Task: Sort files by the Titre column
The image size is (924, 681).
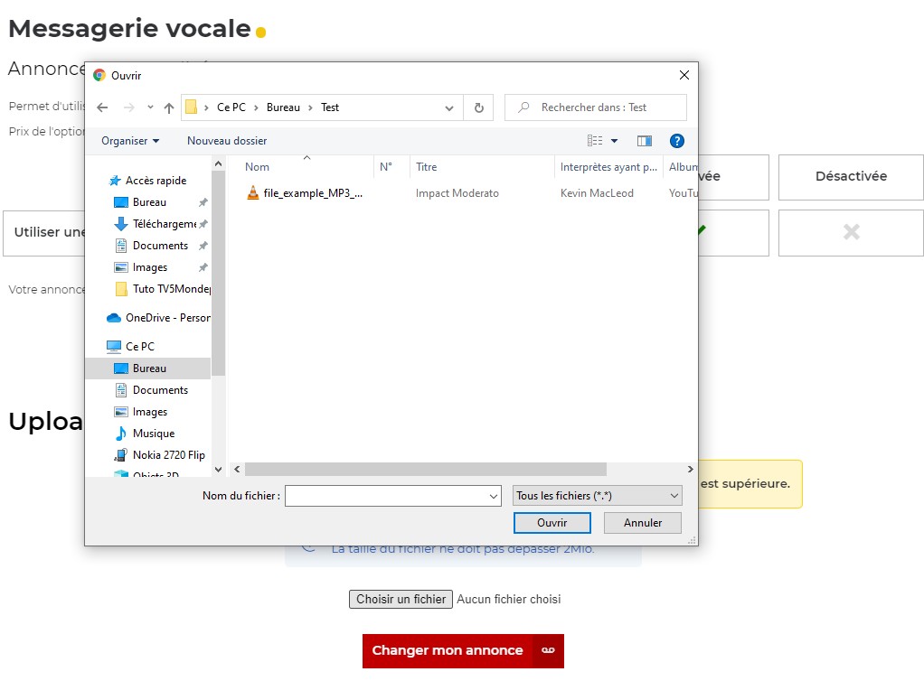Action: click(427, 167)
